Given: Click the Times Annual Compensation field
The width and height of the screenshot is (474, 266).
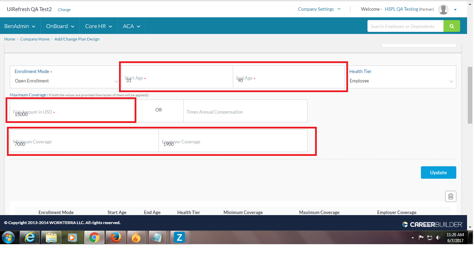Looking at the screenshot, I should [245, 112].
